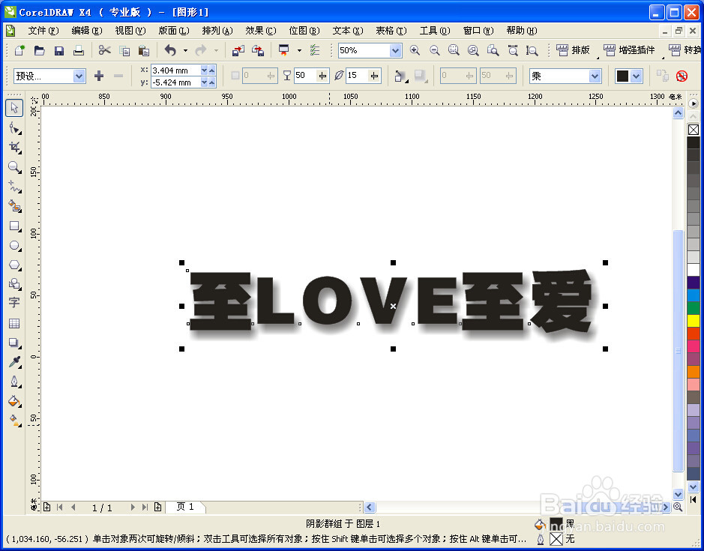704x551 pixels.
Task: Open the 效果 menu
Action: pyautogui.click(x=259, y=31)
